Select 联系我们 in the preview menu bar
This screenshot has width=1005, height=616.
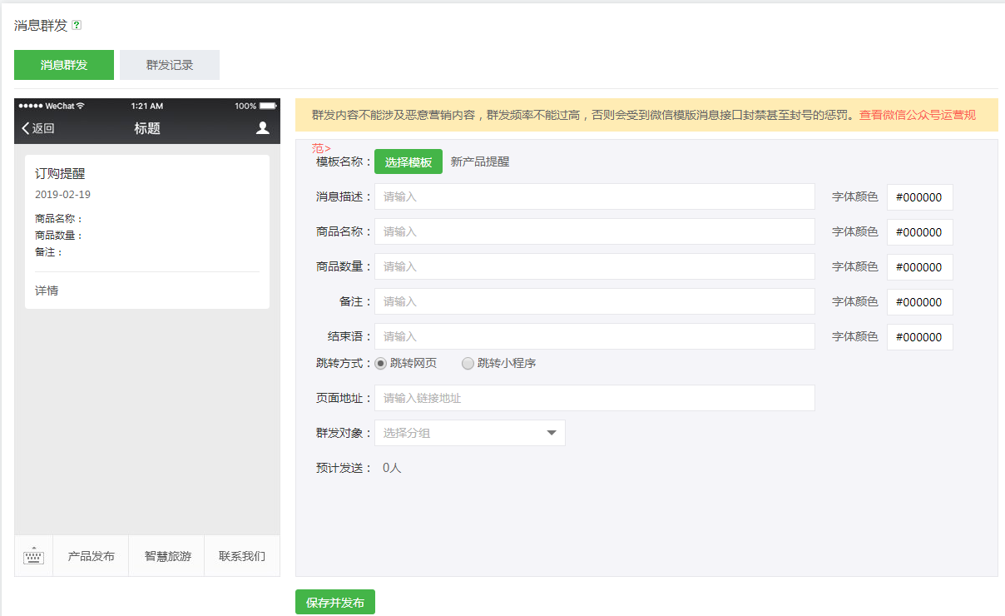pyautogui.click(x=241, y=555)
